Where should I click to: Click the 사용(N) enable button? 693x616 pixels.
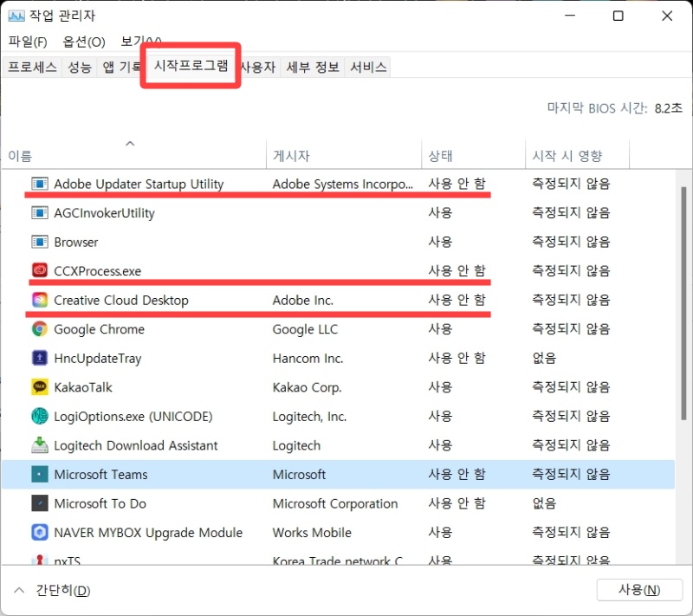click(x=639, y=590)
